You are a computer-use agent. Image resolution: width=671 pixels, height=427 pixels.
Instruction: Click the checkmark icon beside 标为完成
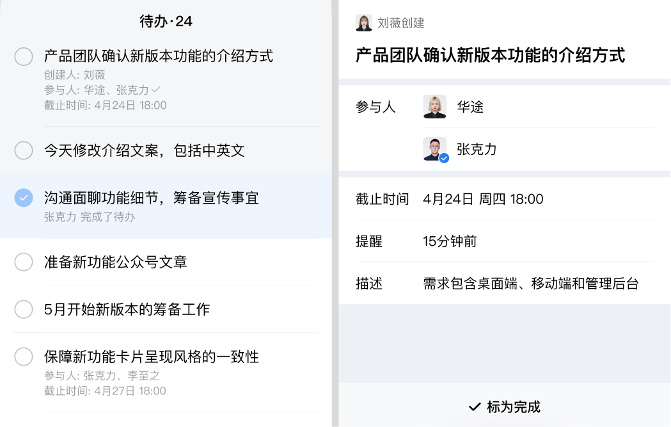[x=475, y=407]
